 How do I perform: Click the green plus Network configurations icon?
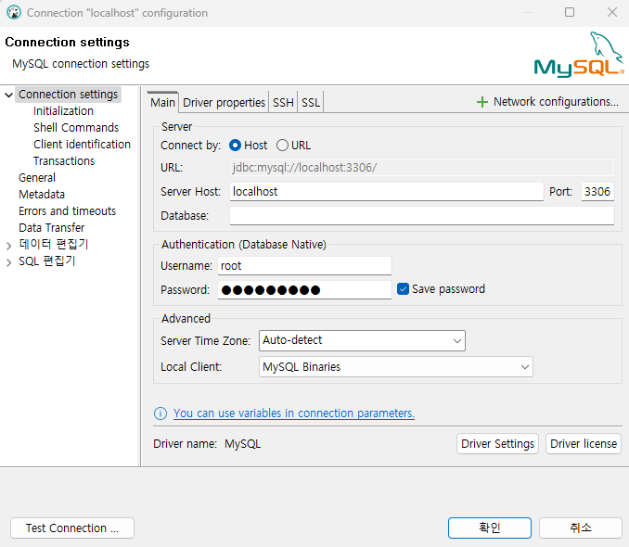(x=481, y=102)
